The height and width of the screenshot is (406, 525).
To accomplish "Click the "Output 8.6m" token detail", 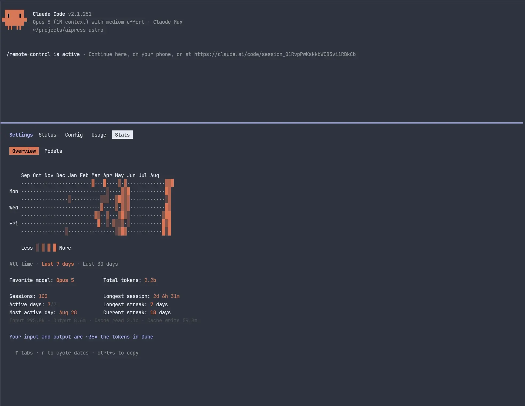I will point(69,320).
